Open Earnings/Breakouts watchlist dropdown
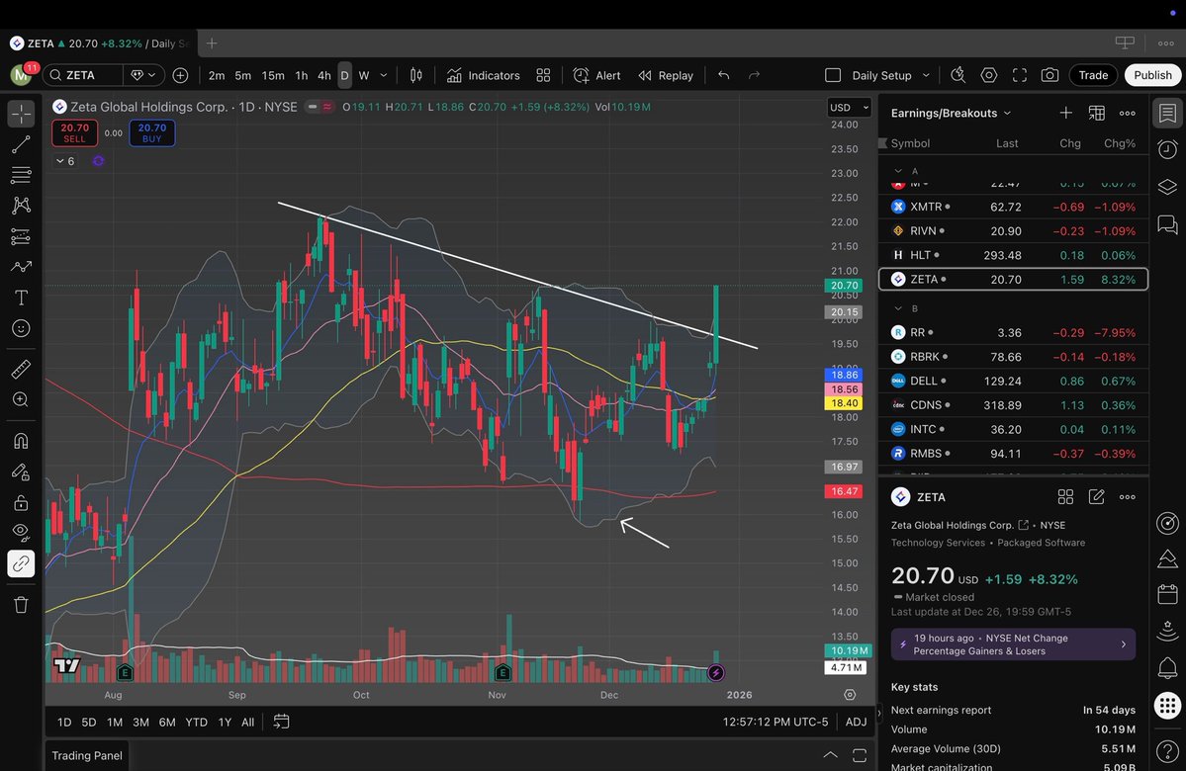This screenshot has height=771, width=1186. [951, 113]
